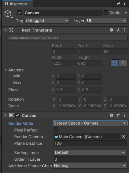129x173 pixels.
Task: Open the Inspector tab options menu
Action: [124, 3]
